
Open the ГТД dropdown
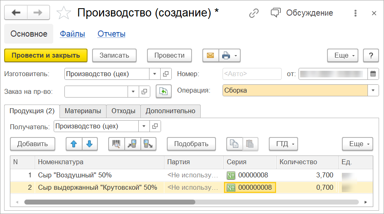pos(283,144)
